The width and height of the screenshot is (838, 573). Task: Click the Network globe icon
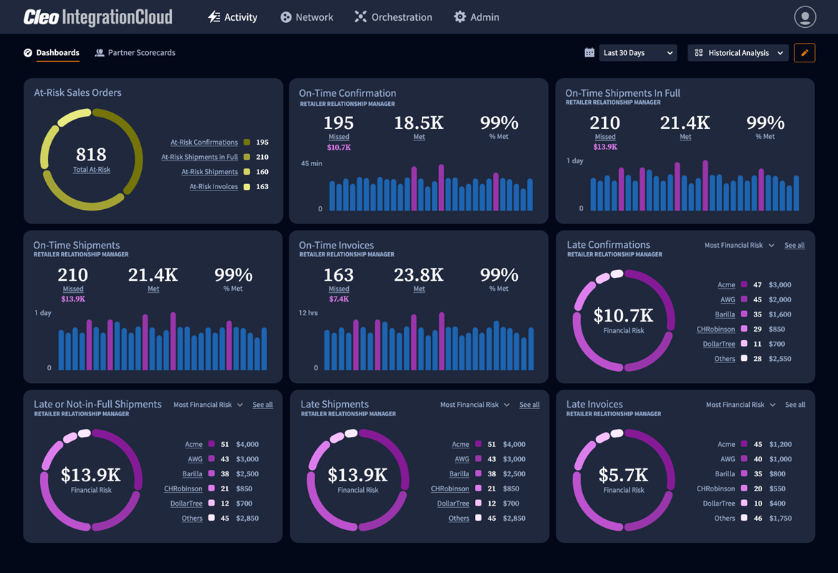coord(286,17)
